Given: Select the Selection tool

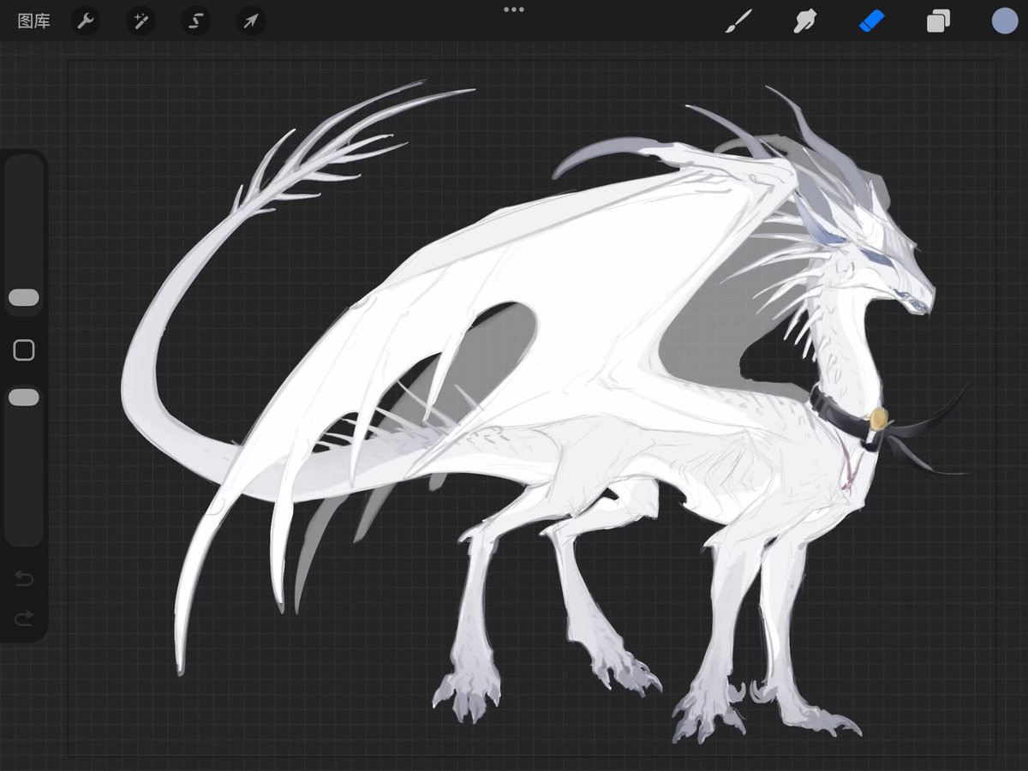Looking at the screenshot, I should 195,21.
